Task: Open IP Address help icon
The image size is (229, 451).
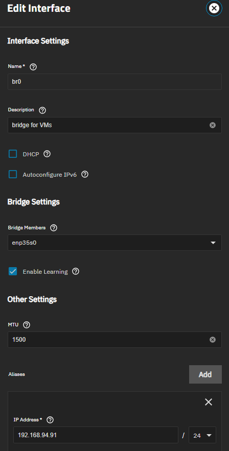Action: (x=50, y=420)
